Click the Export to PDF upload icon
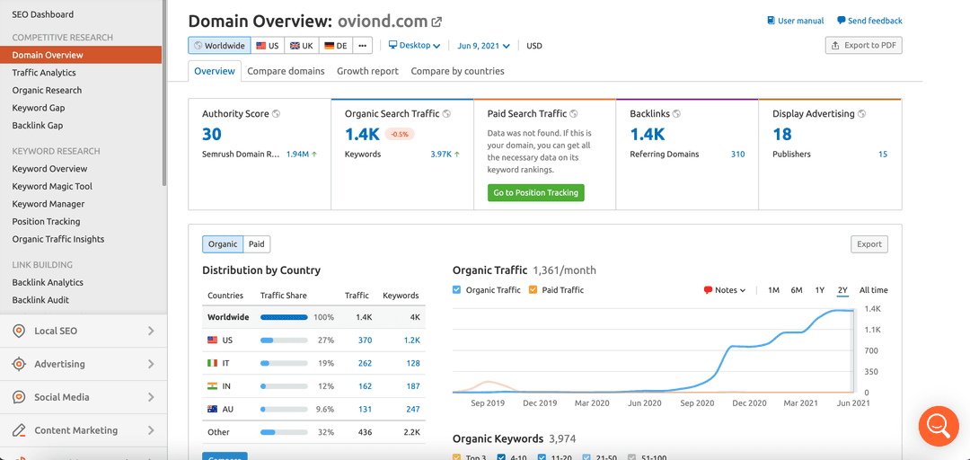Viewport: 970px width, 460px height. coord(836,45)
